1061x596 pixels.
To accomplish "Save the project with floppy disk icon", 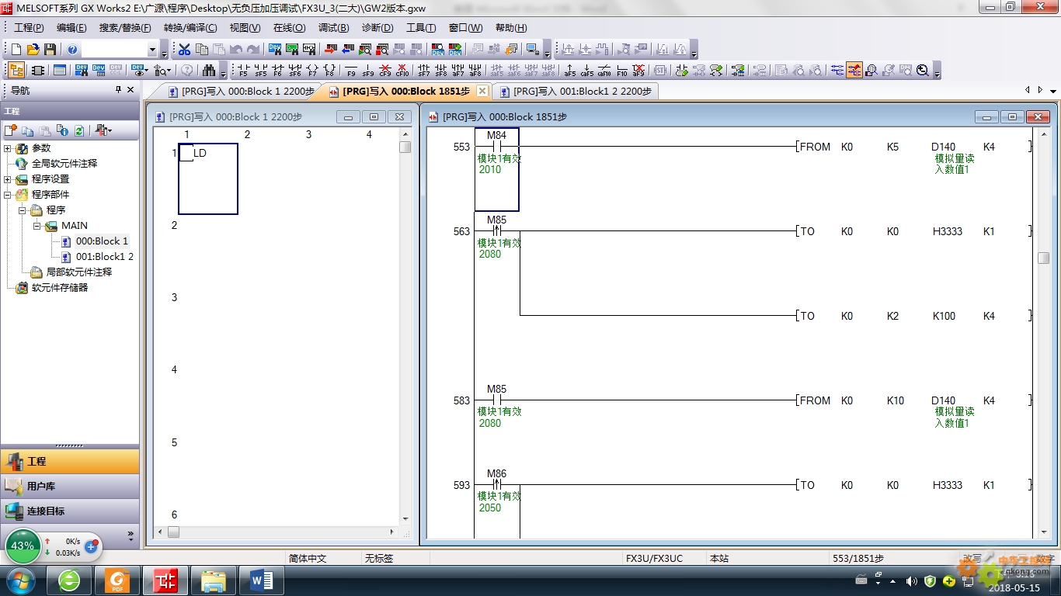I will [x=50, y=50].
